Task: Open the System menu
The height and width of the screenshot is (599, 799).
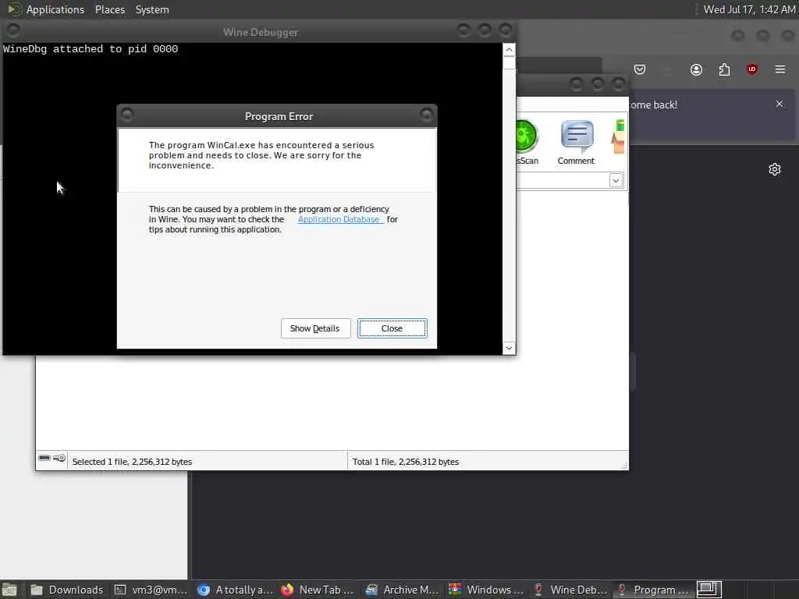Action: (x=152, y=9)
